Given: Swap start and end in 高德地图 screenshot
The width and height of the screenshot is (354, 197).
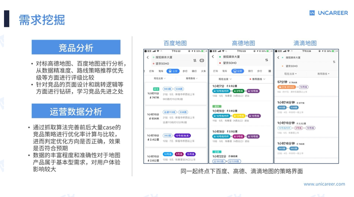Looking at the screenshot, I should click(x=267, y=60).
